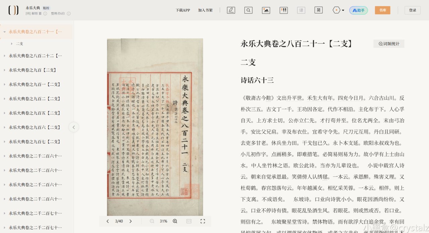Click the 3/40 page indicator
Image resolution: width=429 pixels, height=233 pixels.
point(119,221)
